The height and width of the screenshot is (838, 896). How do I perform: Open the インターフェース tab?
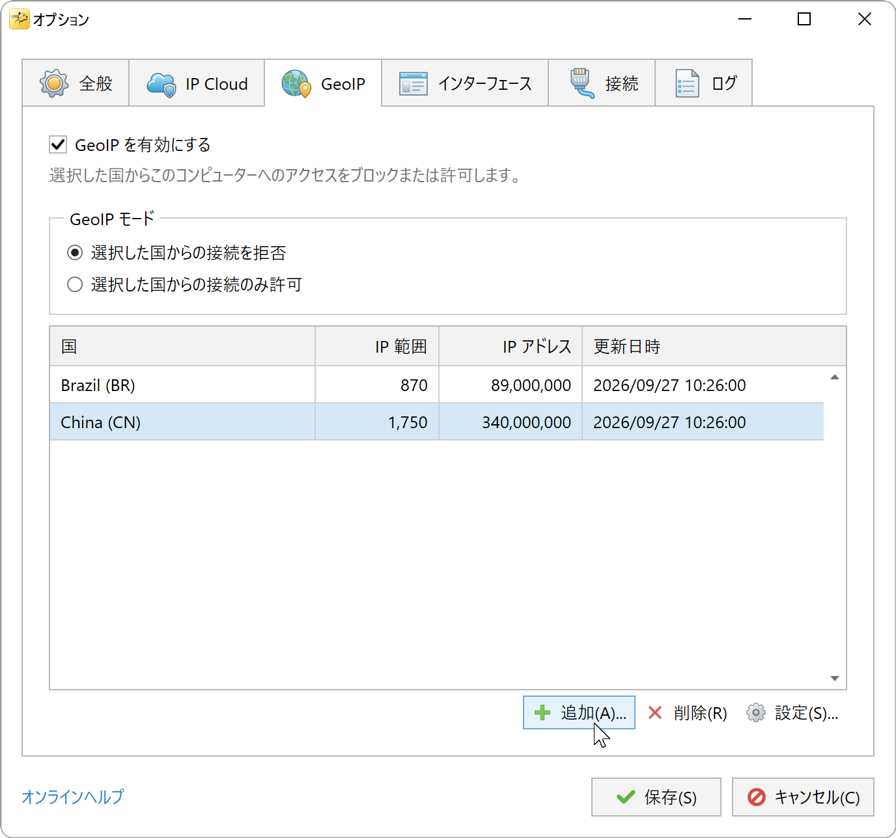pos(465,83)
